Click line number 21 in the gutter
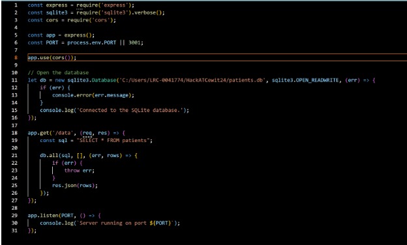 [14, 155]
